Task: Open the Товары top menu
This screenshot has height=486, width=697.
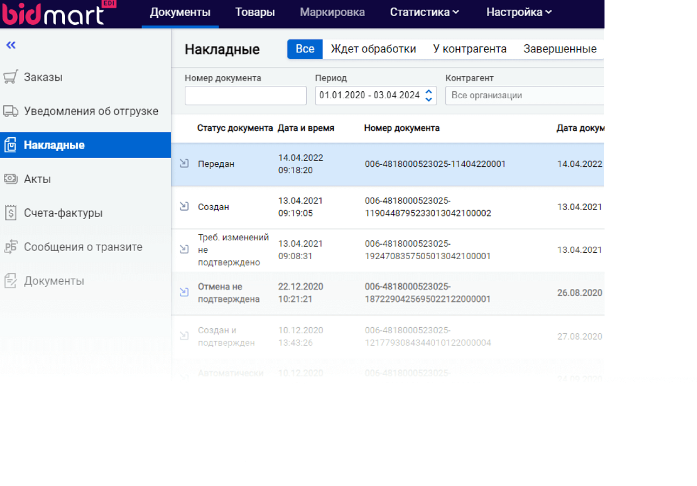Action: pos(255,12)
